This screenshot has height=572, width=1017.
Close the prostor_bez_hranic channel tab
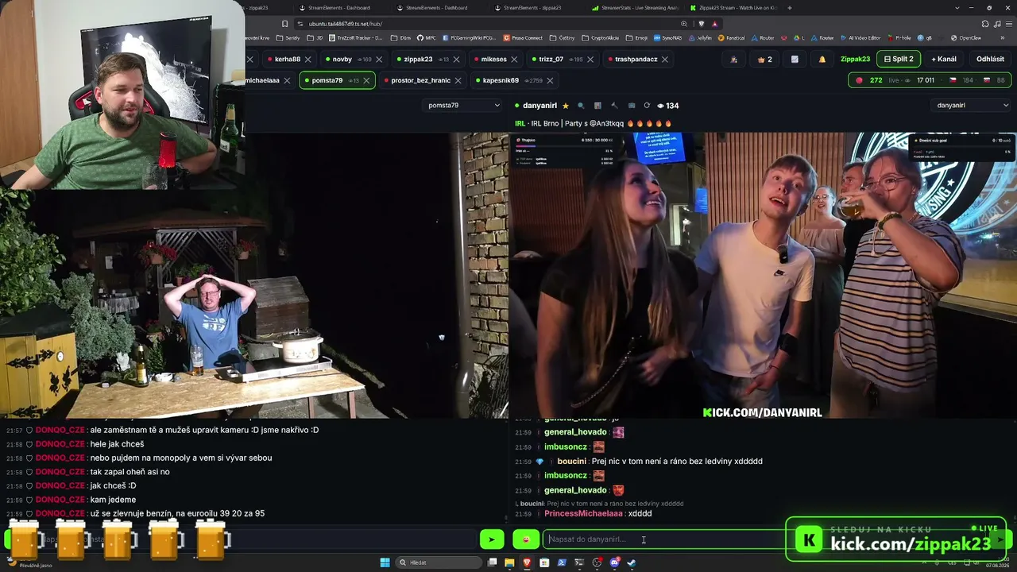click(458, 80)
